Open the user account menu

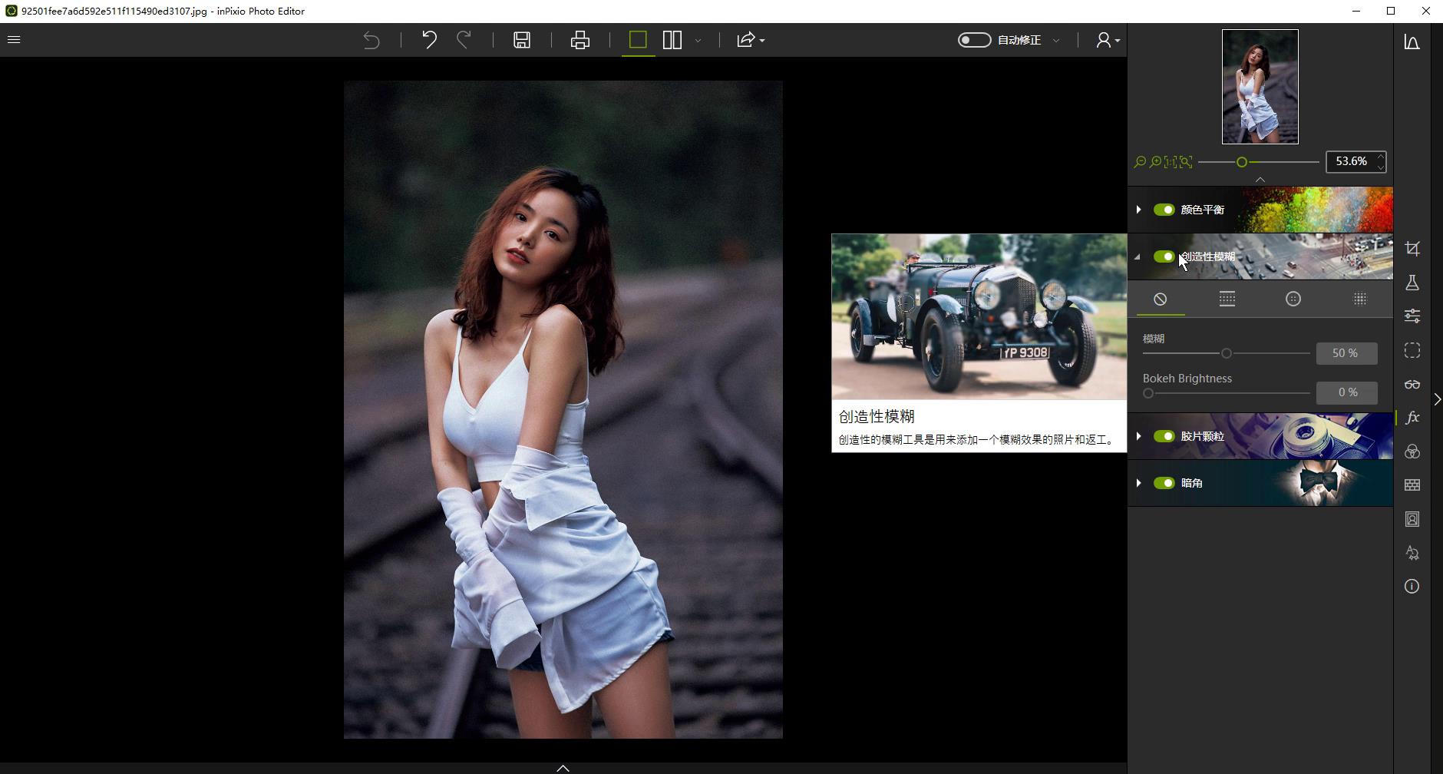pos(1108,40)
